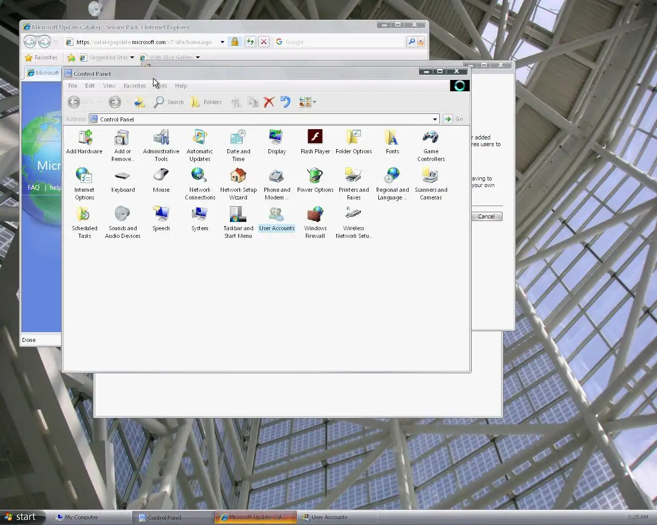Open Wireless Network Setup wizard

pos(354,223)
